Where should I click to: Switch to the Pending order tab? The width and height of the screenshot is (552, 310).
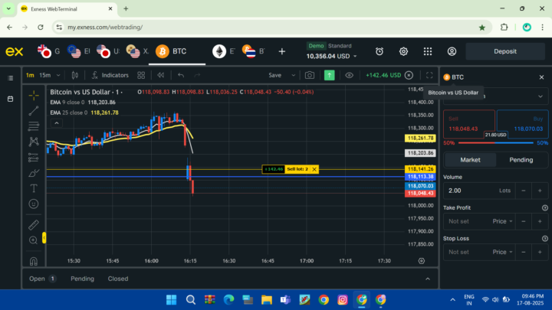(x=521, y=160)
